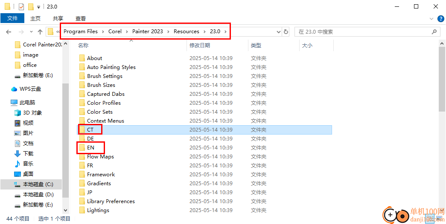
Task: Click Resources in the address breadcrumb
Action: [x=187, y=32]
